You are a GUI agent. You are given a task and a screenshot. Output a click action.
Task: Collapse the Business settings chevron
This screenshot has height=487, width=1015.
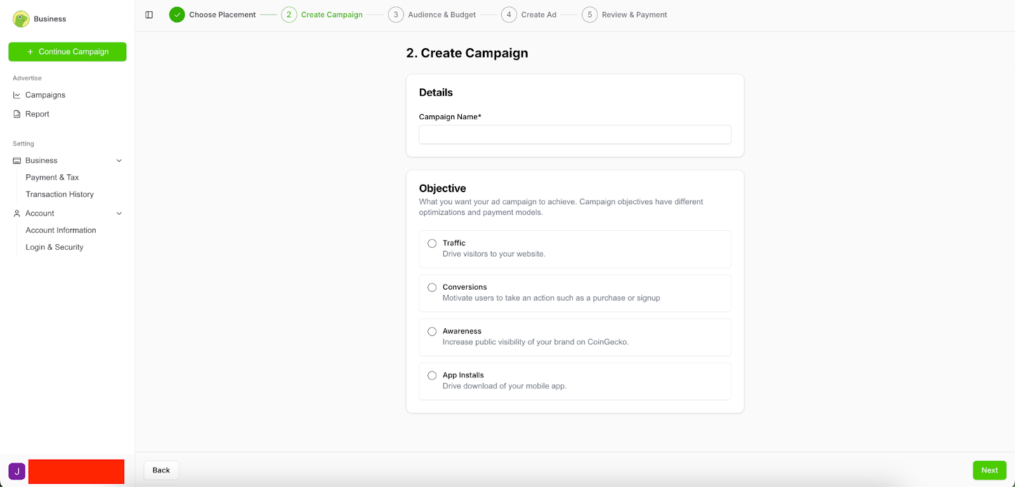pos(119,160)
